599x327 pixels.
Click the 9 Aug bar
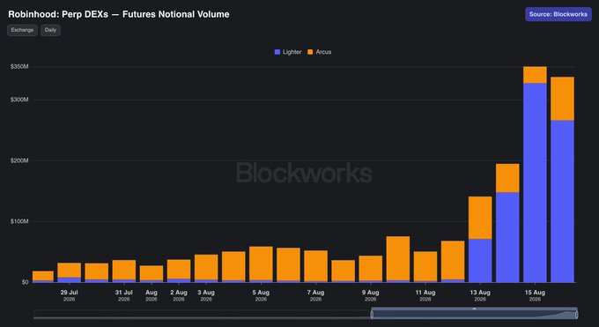[371, 269]
